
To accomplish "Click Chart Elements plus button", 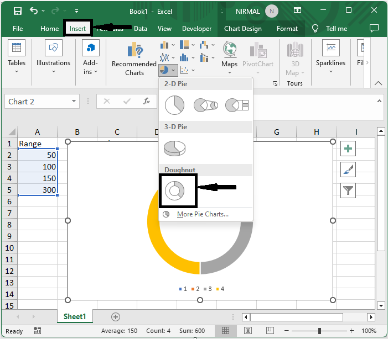I will point(348,149).
